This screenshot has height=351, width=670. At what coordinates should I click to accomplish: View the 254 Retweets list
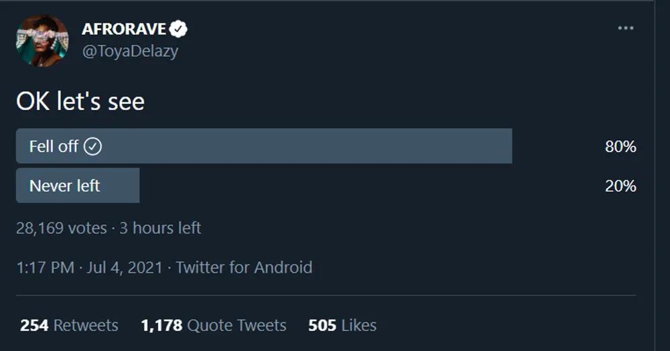(x=69, y=326)
